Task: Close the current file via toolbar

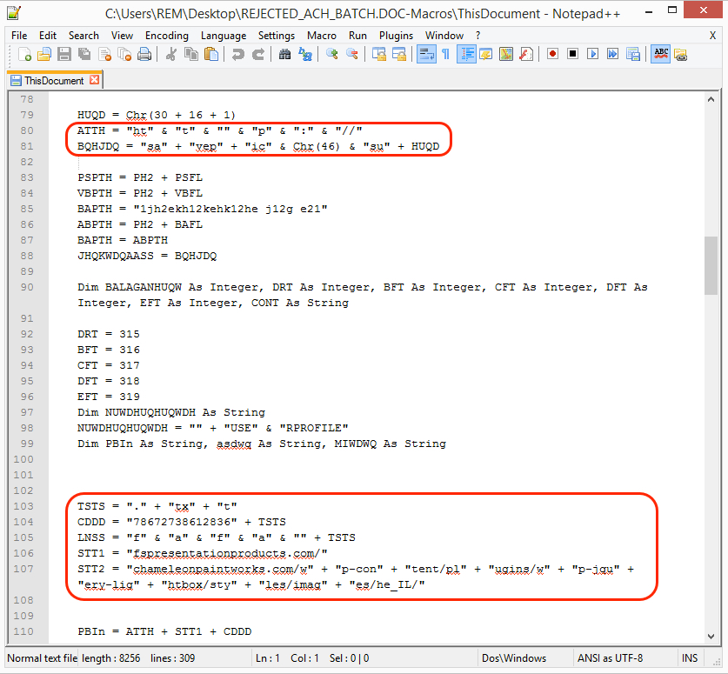Action: pos(104,54)
